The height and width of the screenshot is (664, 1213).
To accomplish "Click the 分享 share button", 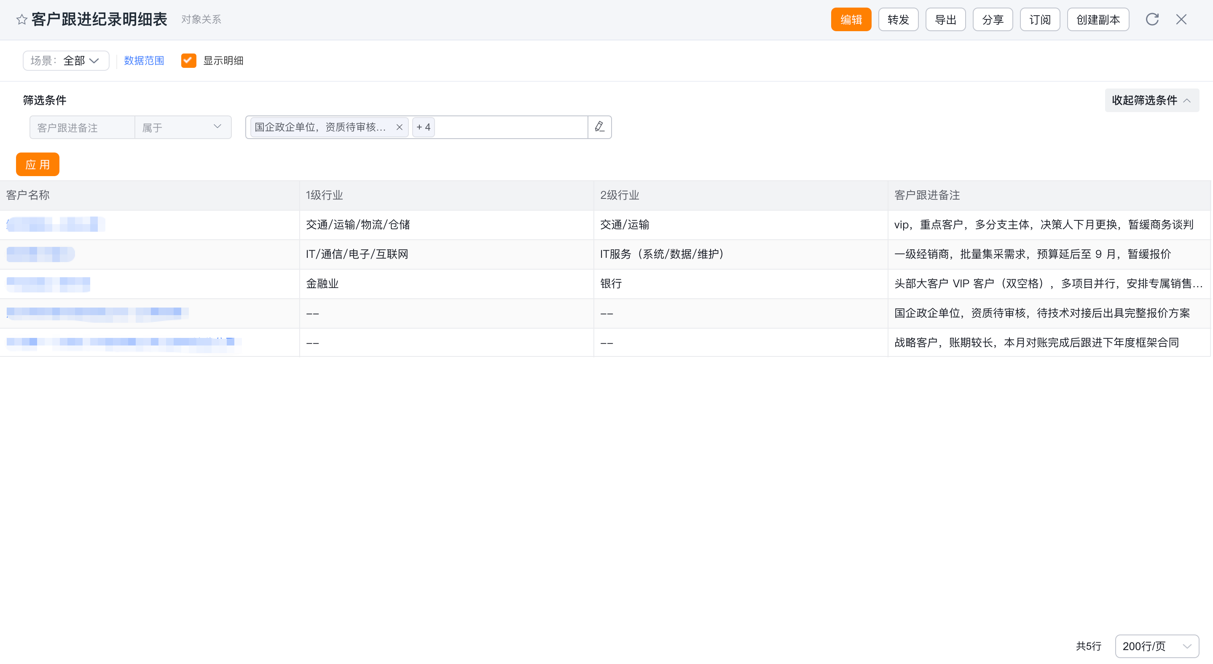I will pyautogui.click(x=993, y=19).
